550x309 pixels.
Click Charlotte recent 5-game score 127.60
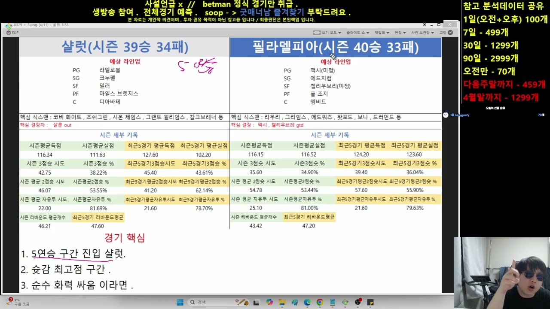[x=150, y=155]
